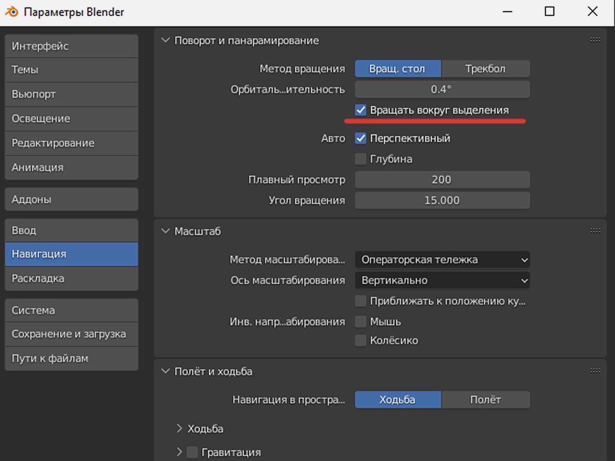
Task: Select Трекбол rotation method
Action: [x=486, y=69]
